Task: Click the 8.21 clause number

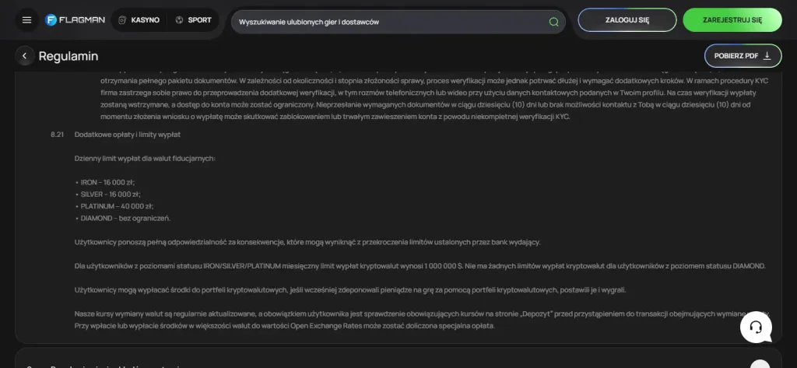Action: pos(57,135)
